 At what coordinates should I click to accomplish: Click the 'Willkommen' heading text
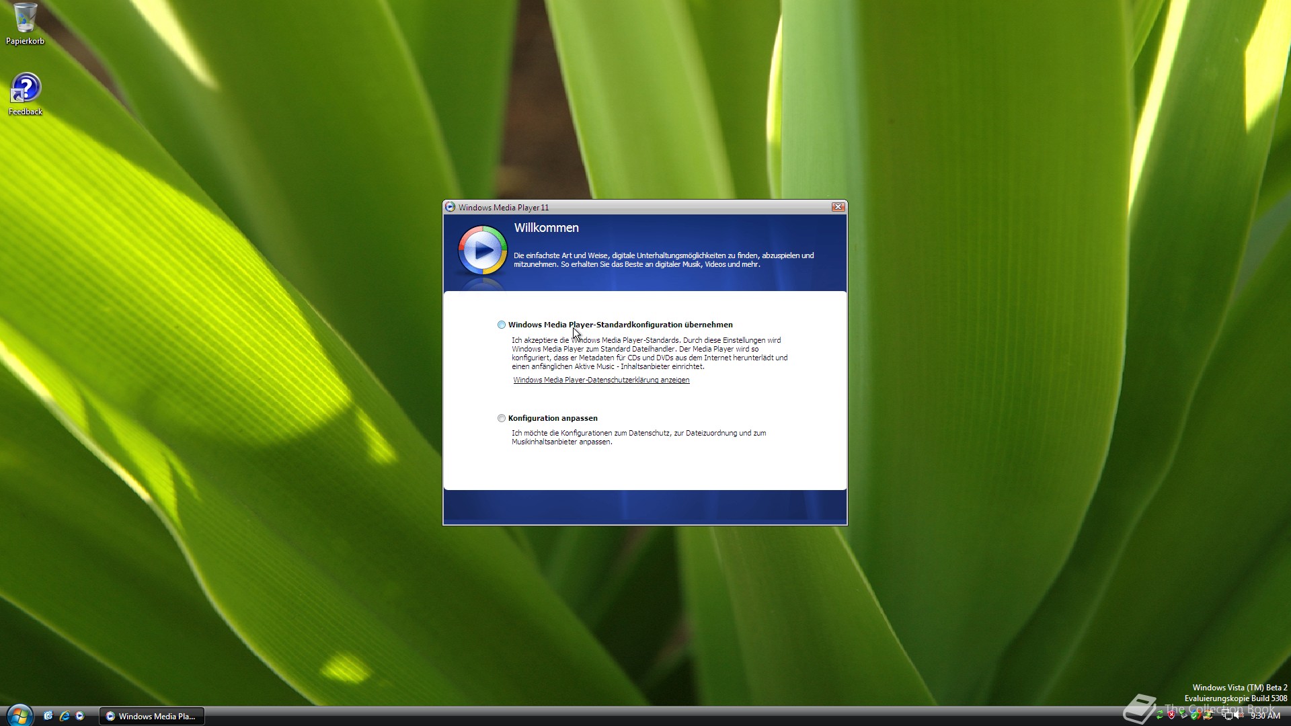pos(546,228)
